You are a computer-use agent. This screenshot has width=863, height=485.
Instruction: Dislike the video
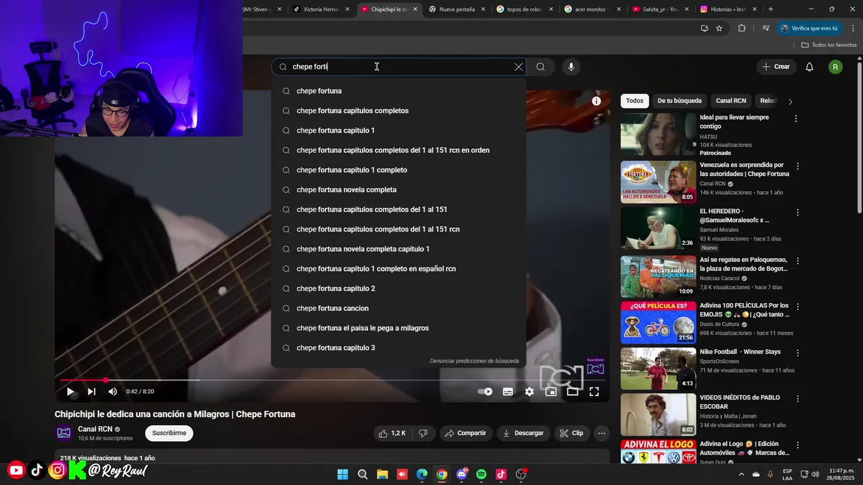423,433
